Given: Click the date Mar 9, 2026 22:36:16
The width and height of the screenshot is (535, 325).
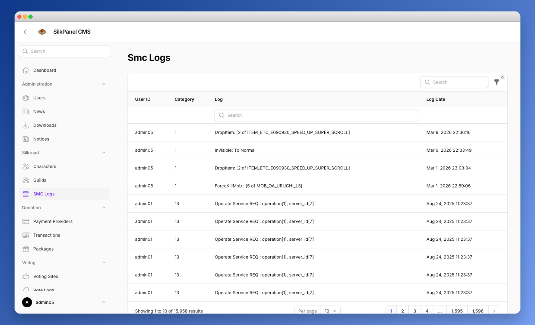Looking at the screenshot, I should point(448,133).
